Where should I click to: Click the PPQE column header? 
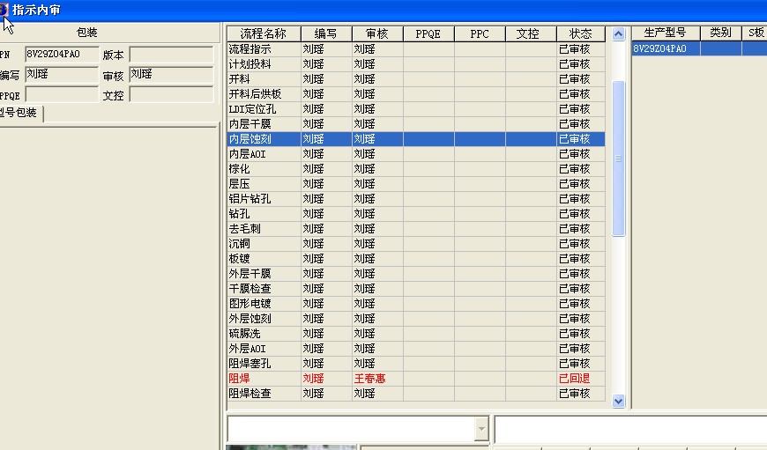point(428,33)
